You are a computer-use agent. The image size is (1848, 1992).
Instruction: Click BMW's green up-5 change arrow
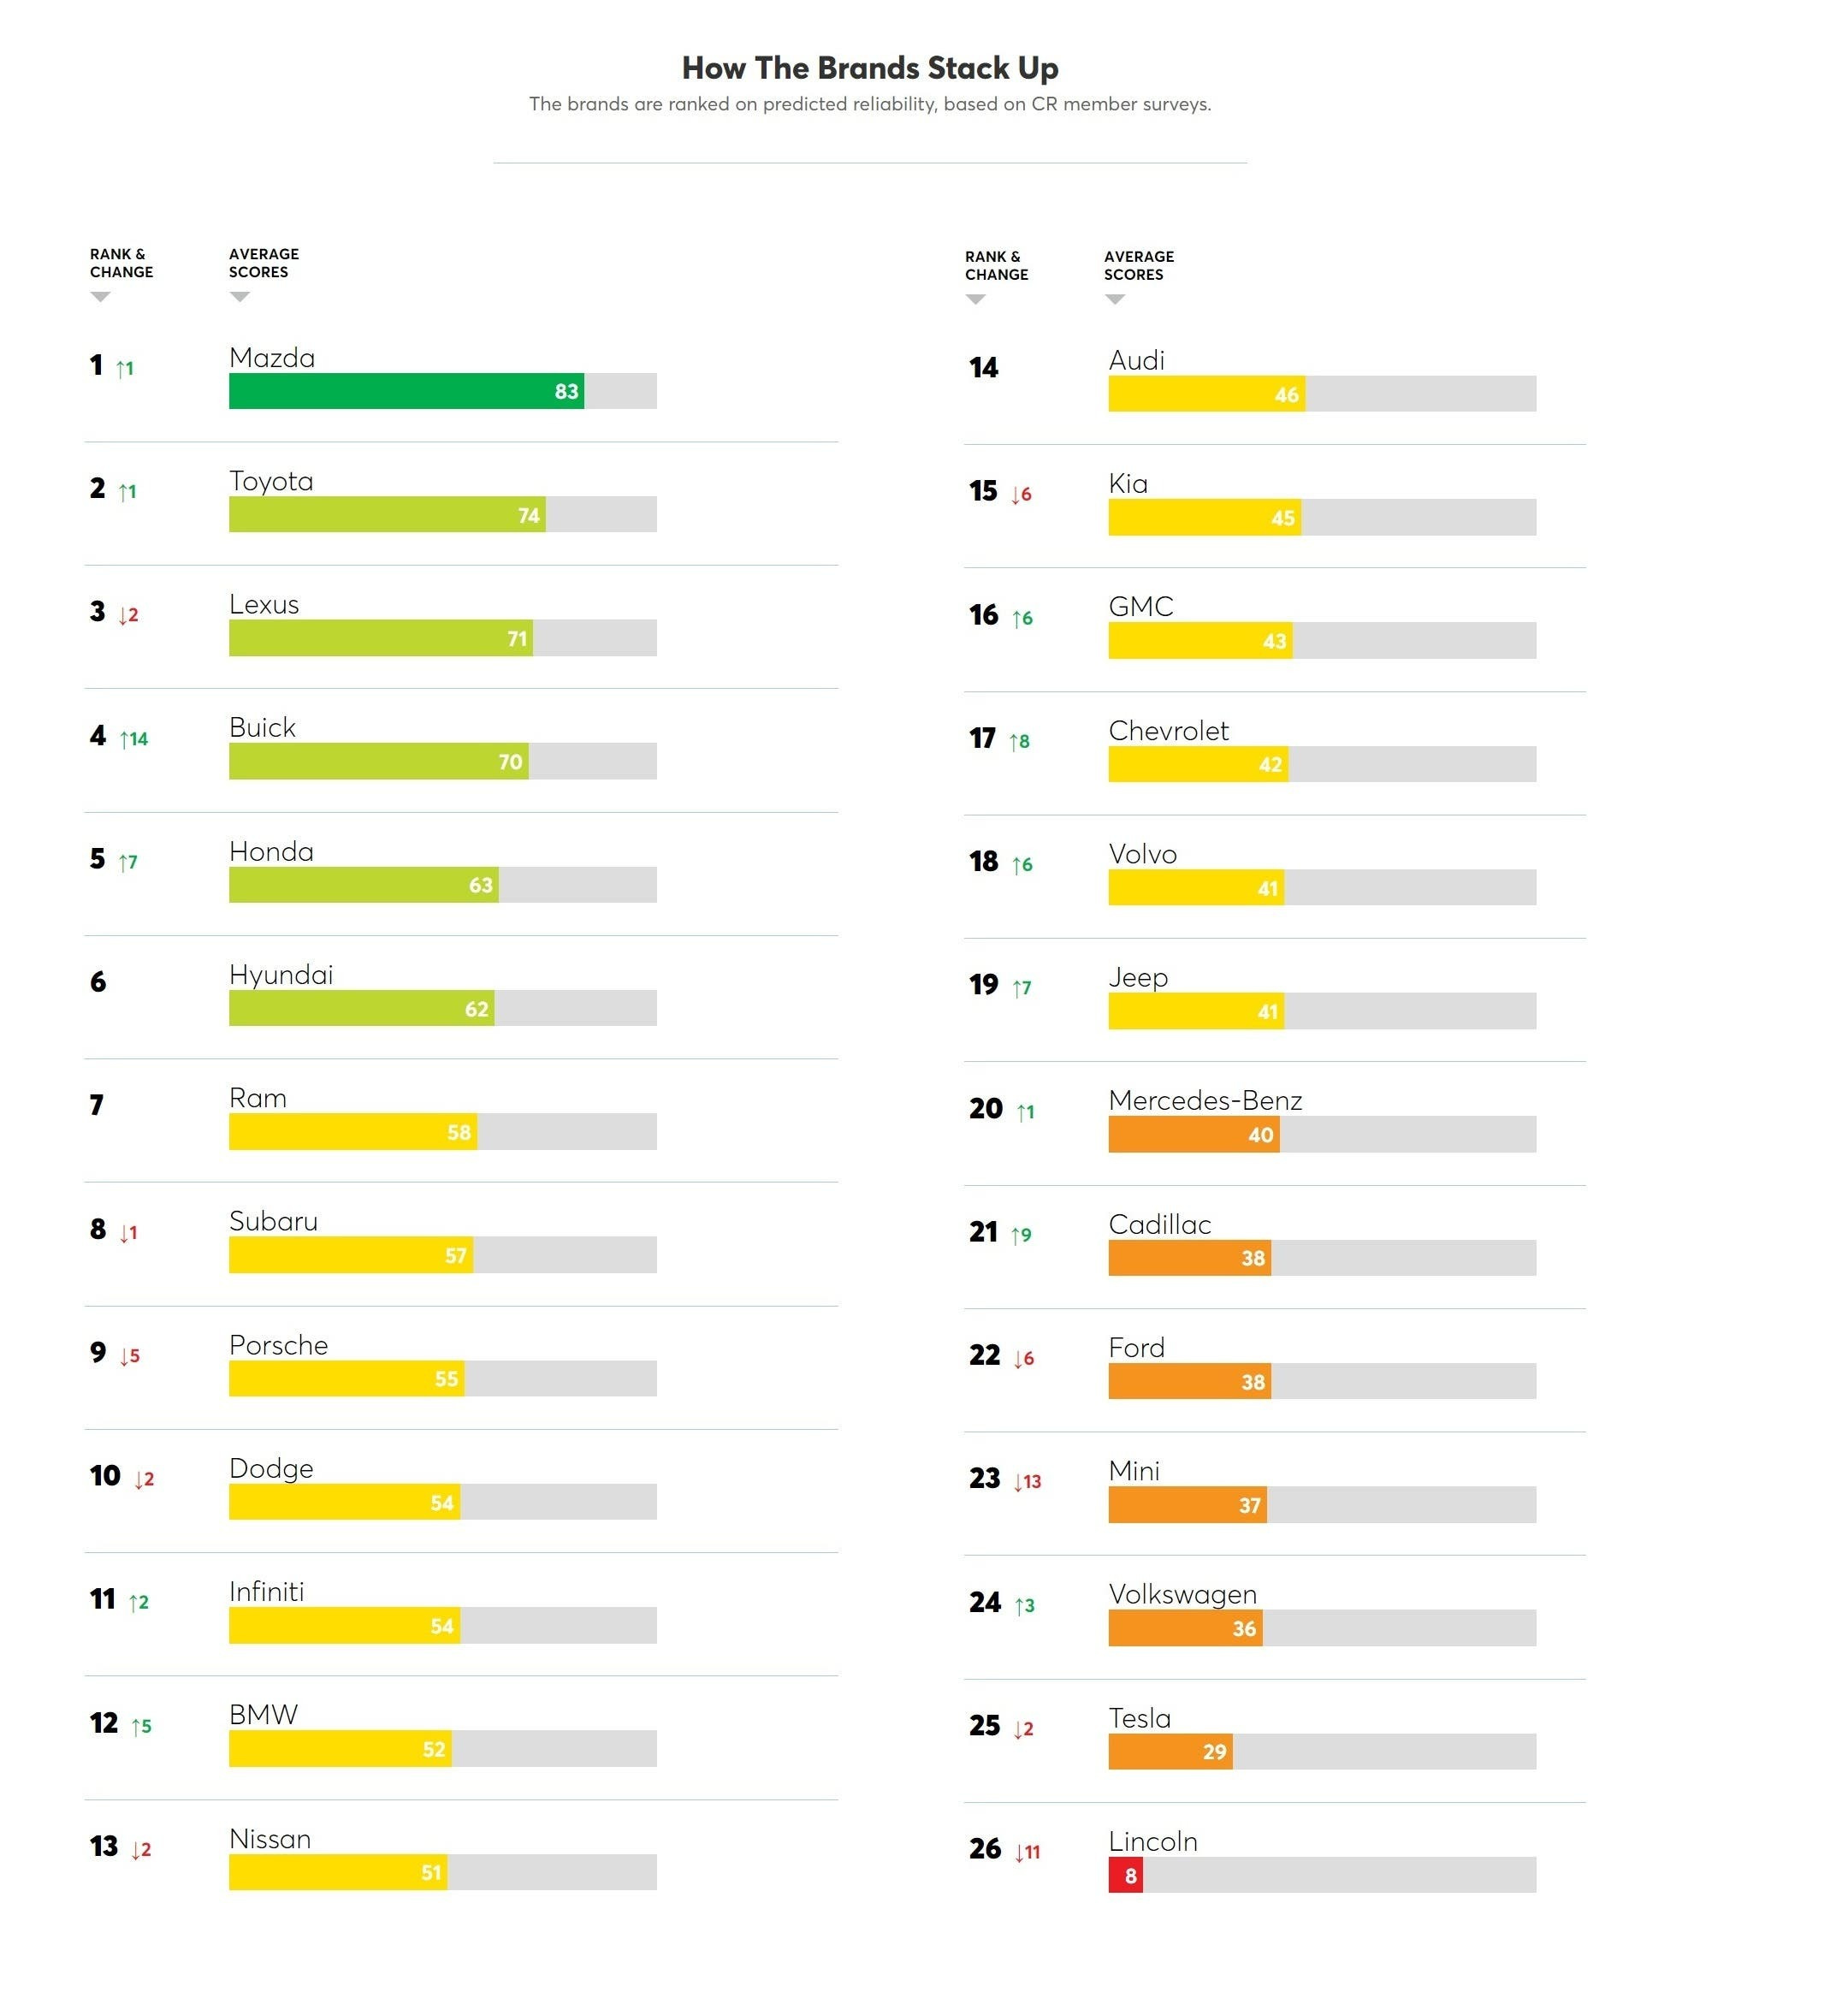pos(141,1727)
